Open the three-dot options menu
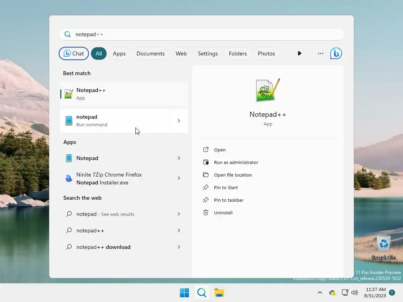This screenshot has width=403, height=302. [320, 53]
